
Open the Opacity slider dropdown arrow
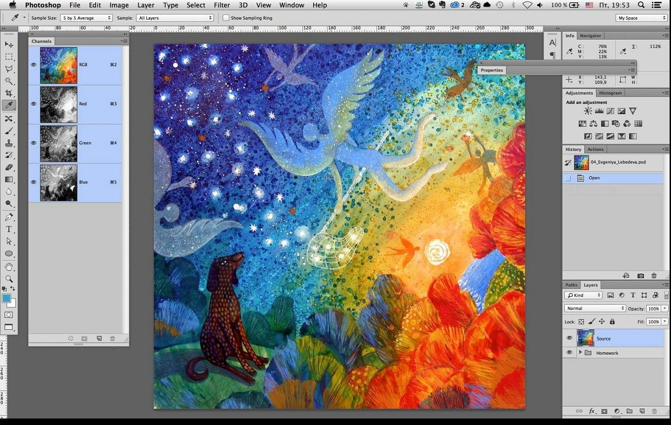(x=665, y=309)
